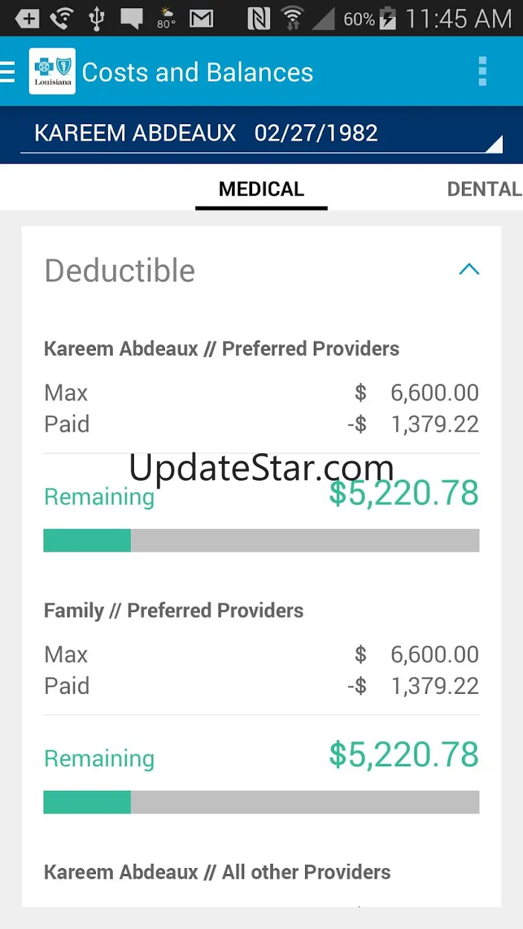Tap the Costs and Balances title
Viewport: 523px width, 929px height.
click(x=198, y=72)
